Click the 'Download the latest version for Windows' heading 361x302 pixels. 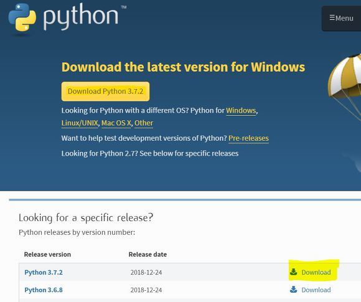click(x=183, y=67)
